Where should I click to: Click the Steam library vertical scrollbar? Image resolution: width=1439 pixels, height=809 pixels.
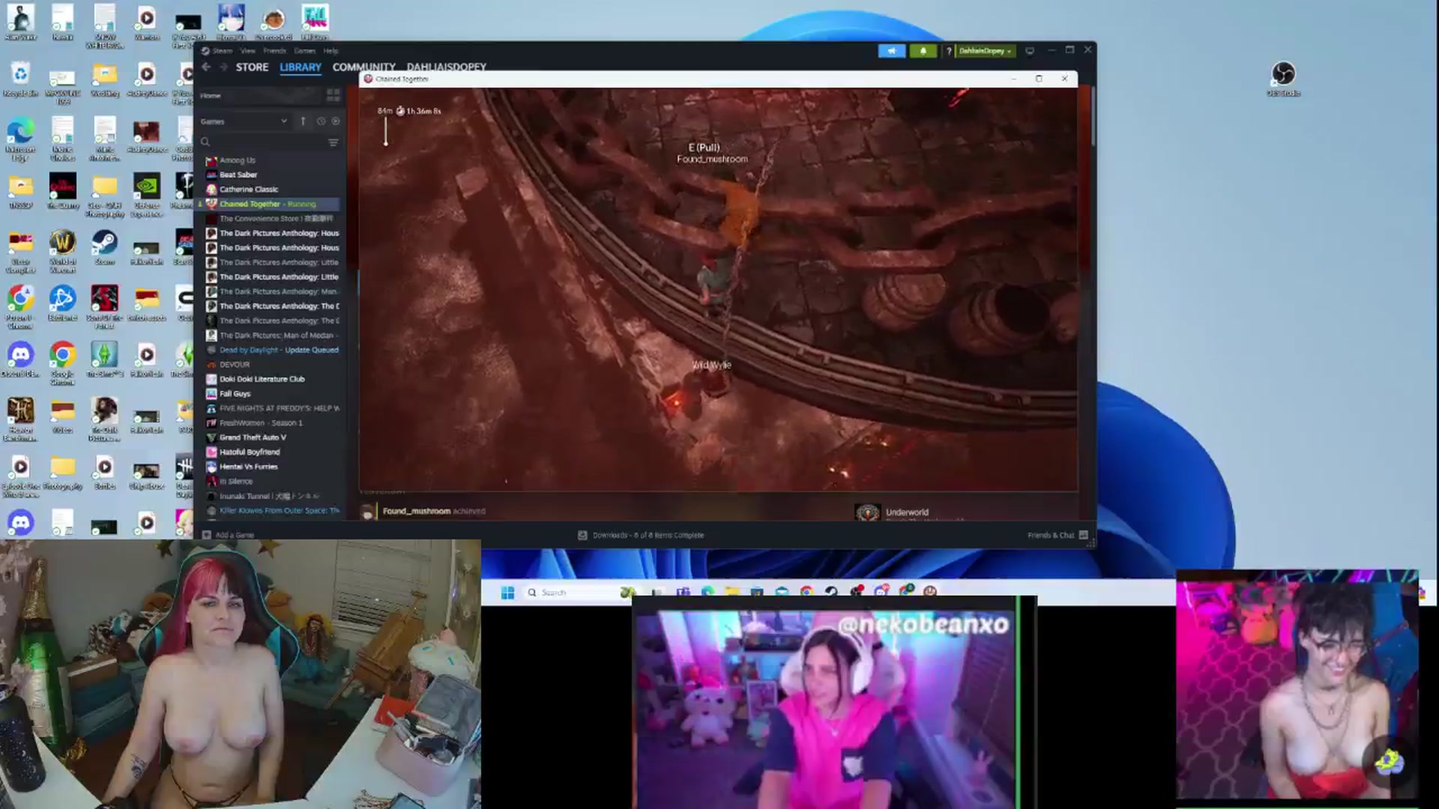point(1093,116)
